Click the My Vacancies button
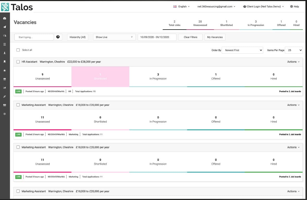 (x=215, y=37)
